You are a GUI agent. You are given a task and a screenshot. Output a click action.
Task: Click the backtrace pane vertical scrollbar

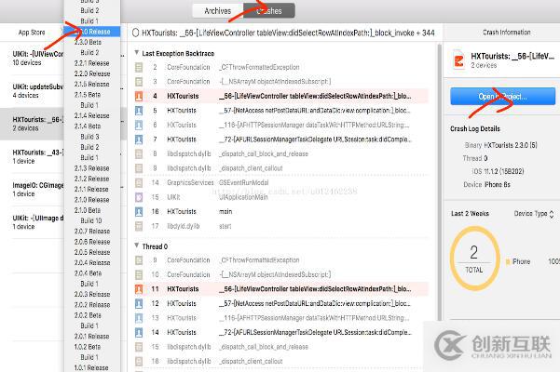[x=440, y=181]
